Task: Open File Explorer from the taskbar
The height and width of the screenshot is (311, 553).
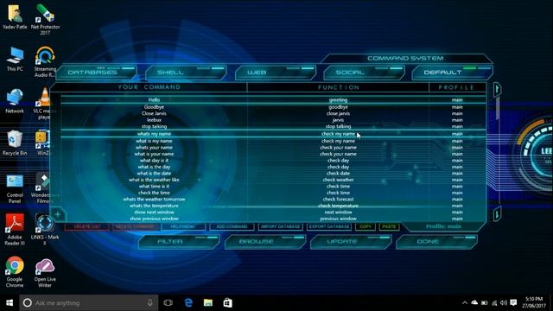Action: (x=208, y=302)
